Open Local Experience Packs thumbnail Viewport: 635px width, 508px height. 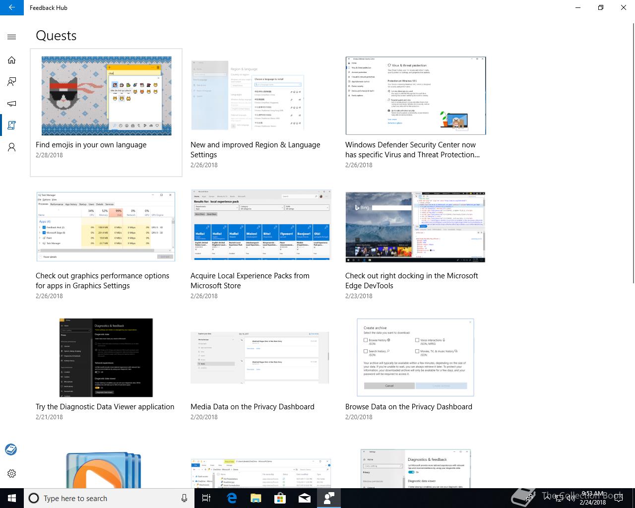click(261, 225)
